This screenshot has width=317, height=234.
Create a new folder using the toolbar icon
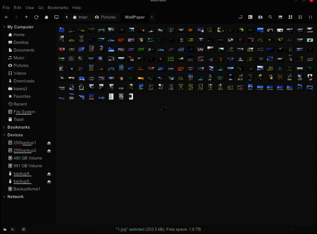(260, 17)
